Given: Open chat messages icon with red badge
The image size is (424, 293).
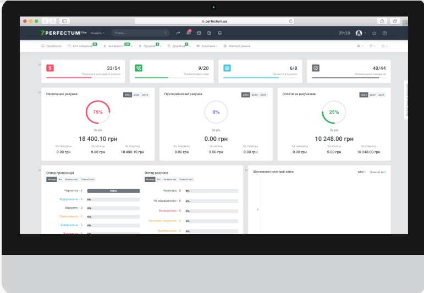Looking at the screenshot, I should [189, 32].
